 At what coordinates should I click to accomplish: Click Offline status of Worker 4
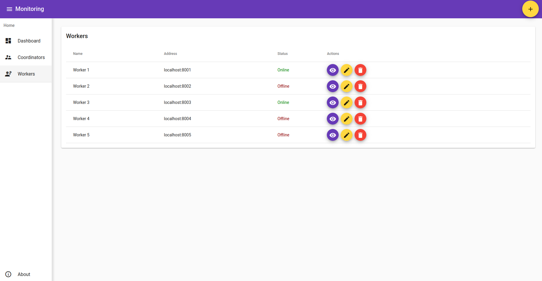(x=283, y=119)
